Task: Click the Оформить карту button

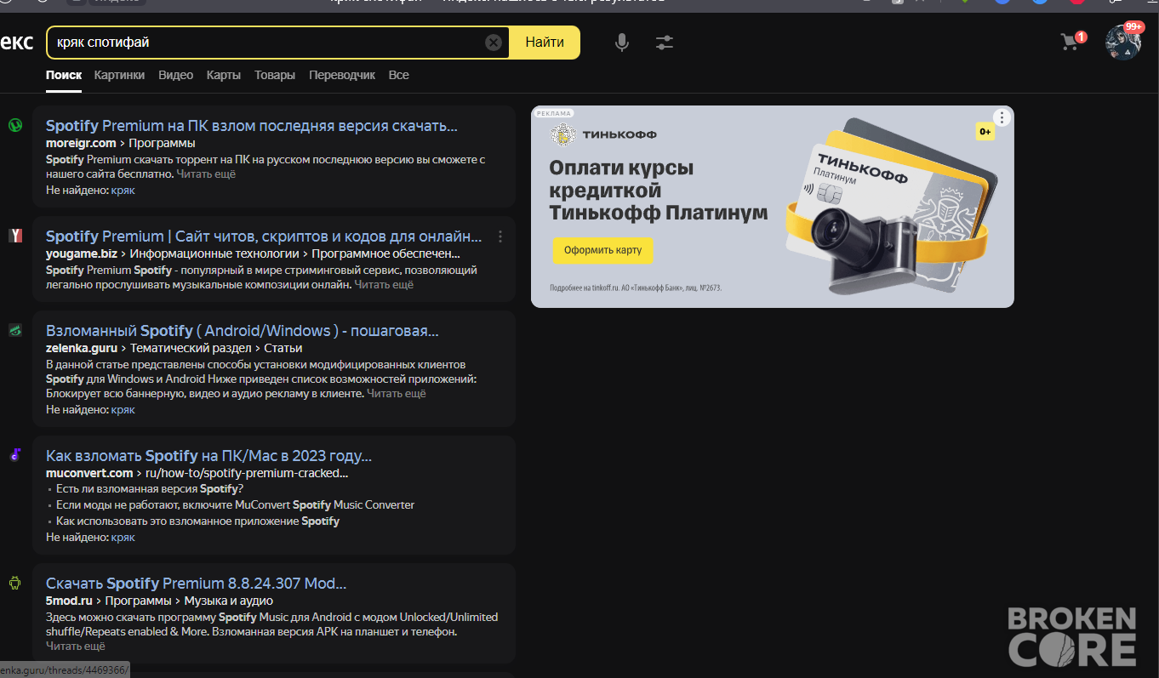Action: (x=603, y=251)
